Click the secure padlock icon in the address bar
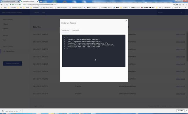The height and width of the screenshot is (114, 188). click(x=11, y=5)
